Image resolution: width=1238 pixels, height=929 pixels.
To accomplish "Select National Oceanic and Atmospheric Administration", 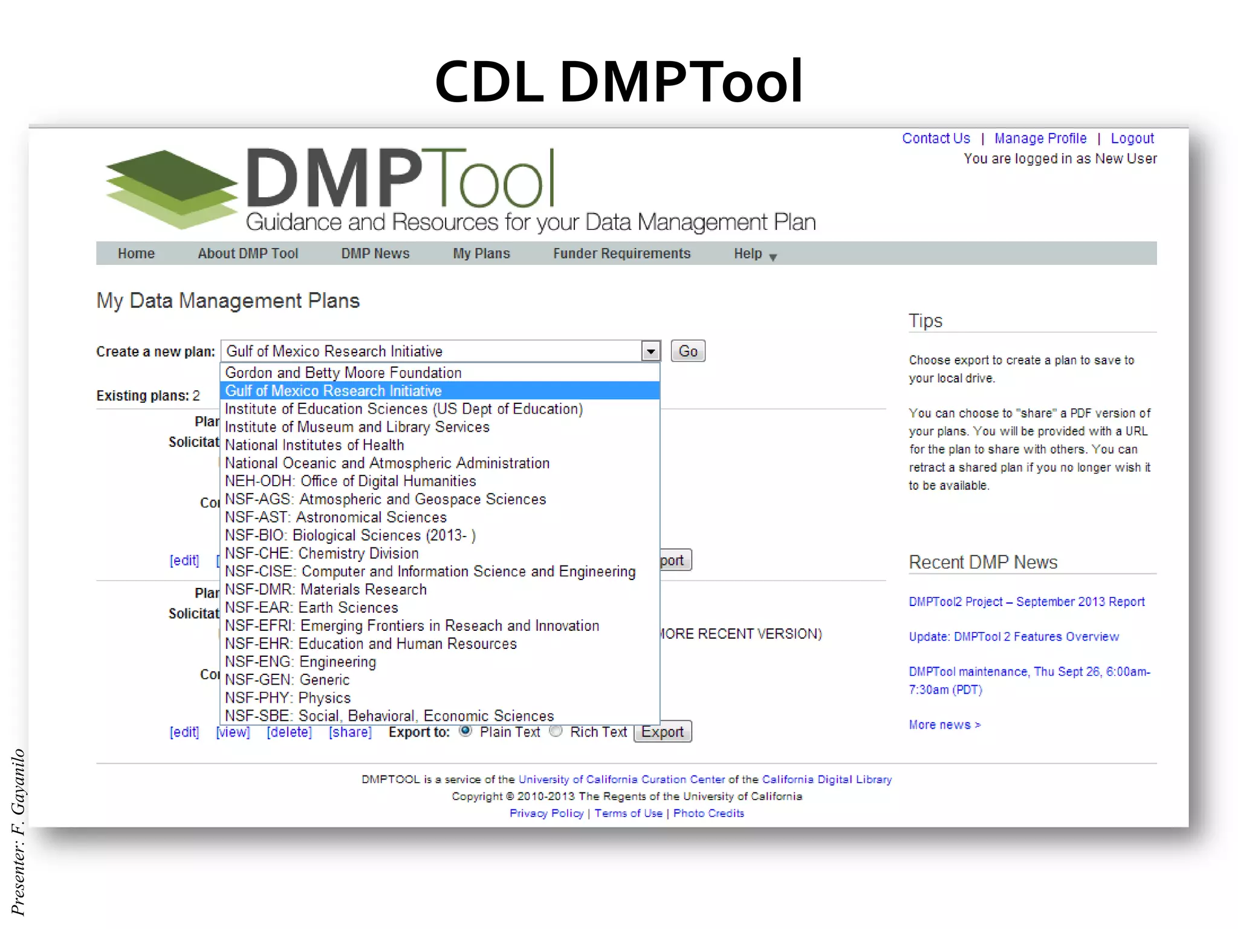I will pyautogui.click(x=440, y=463).
